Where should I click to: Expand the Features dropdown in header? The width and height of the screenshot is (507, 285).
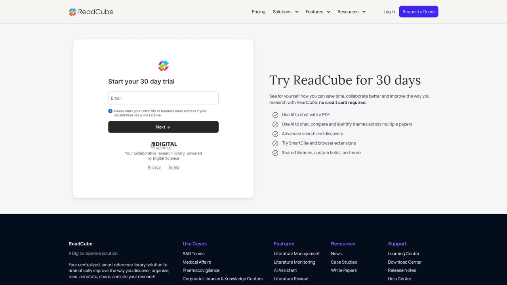pyautogui.click(x=318, y=12)
